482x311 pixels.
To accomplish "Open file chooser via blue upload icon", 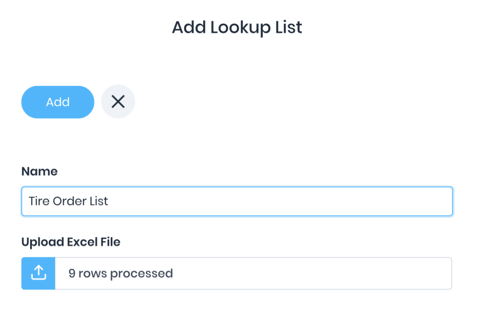I will coord(38,273).
